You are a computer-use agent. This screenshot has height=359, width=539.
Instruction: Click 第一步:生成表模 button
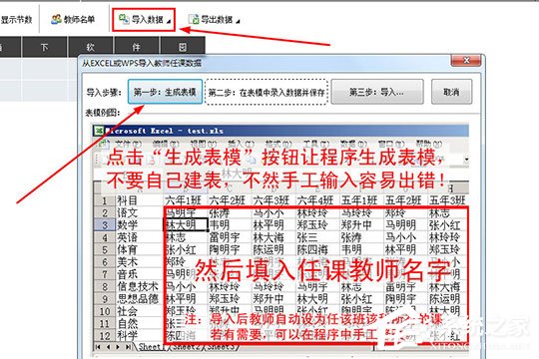point(165,92)
